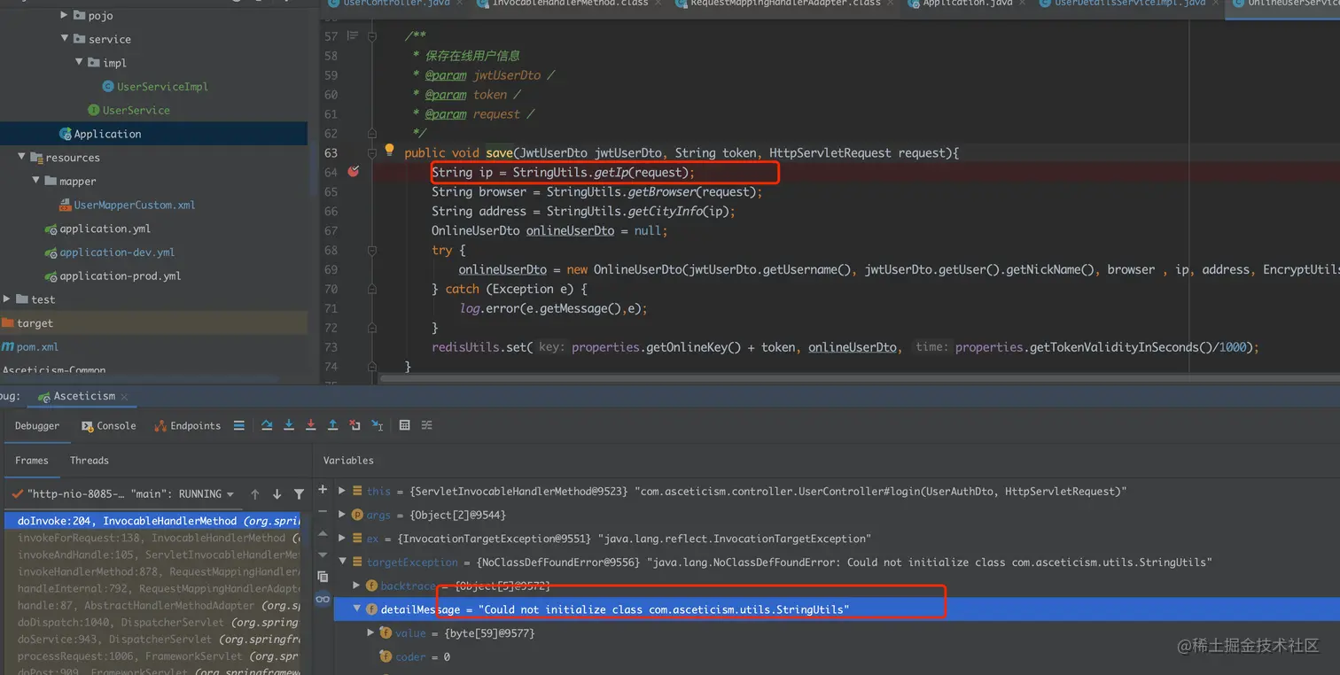Select the invokeForRequest:138 stack frame
Screen dimensions: 1340x675
pyautogui.click(x=152, y=538)
